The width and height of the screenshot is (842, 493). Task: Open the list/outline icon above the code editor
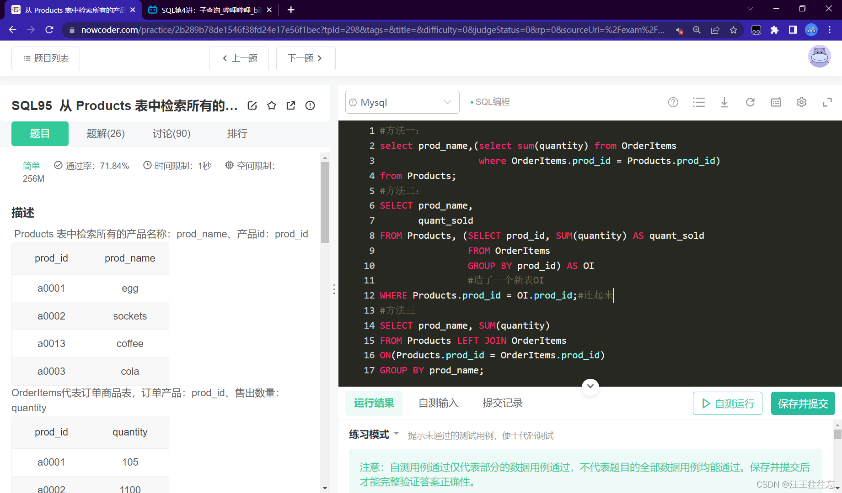point(699,102)
